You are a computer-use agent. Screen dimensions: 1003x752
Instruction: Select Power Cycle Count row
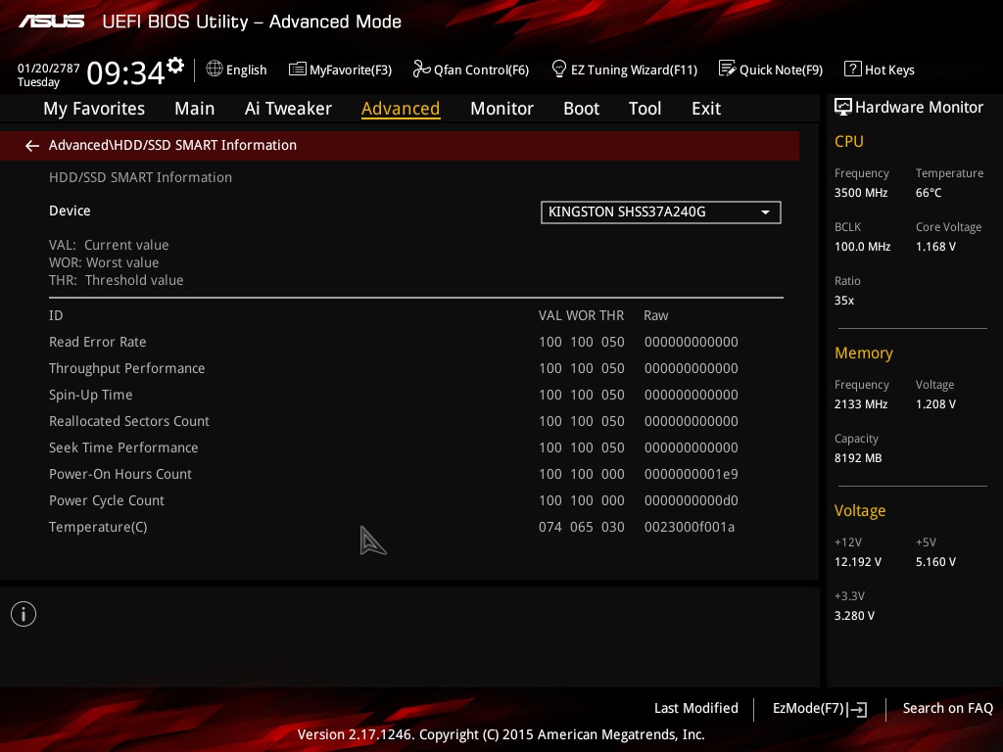click(x=415, y=500)
